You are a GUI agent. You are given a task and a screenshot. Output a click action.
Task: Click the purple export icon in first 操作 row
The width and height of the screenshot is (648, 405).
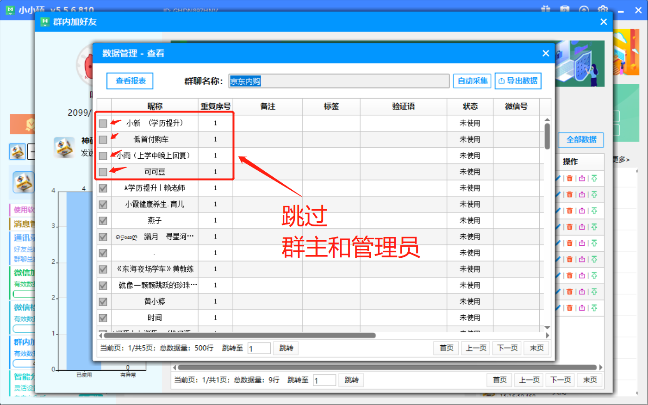click(x=582, y=179)
